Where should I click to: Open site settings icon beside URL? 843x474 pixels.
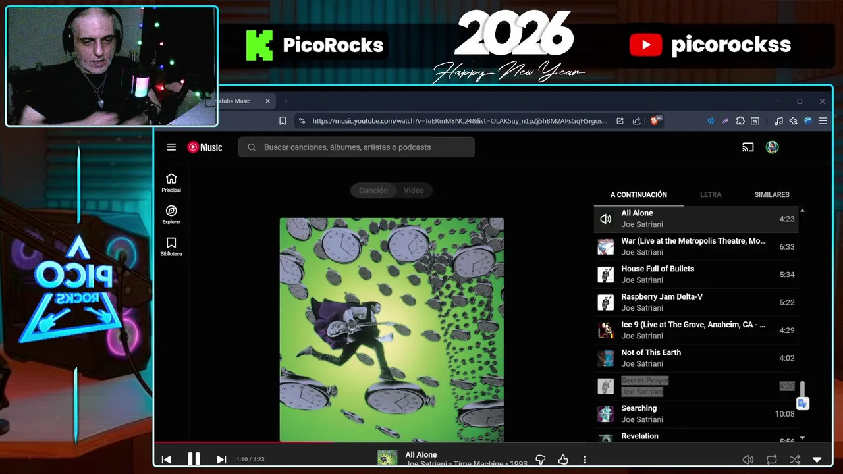[x=302, y=121]
